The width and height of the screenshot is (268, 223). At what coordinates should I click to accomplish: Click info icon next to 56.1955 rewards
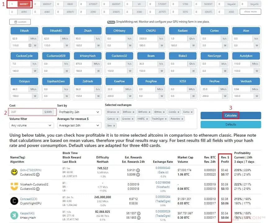139,218
